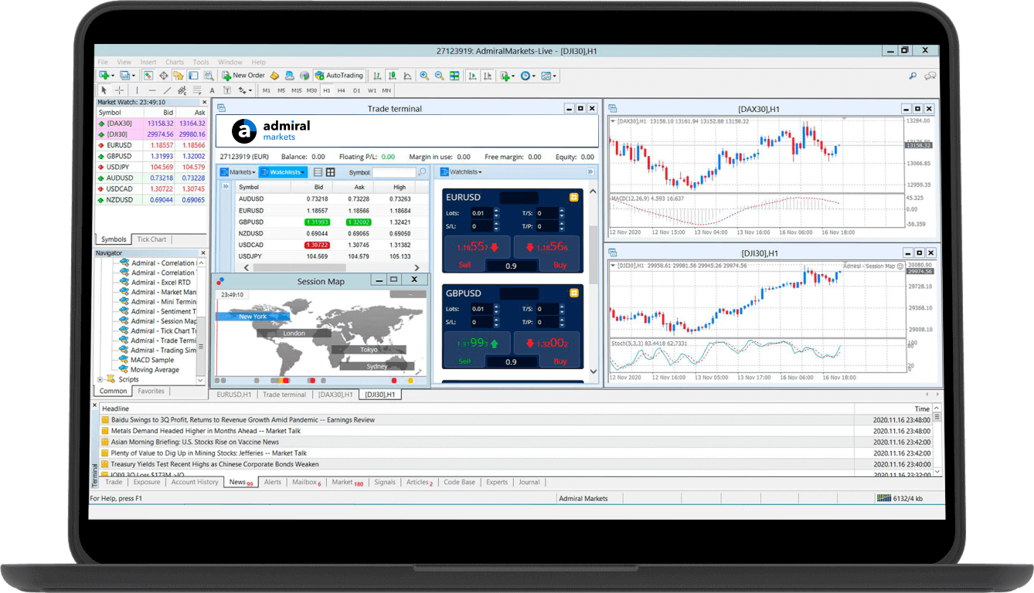Select the vertical line drawing tool
Image resolution: width=1034 pixels, height=593 pixels.
click(x=137, y=90)
